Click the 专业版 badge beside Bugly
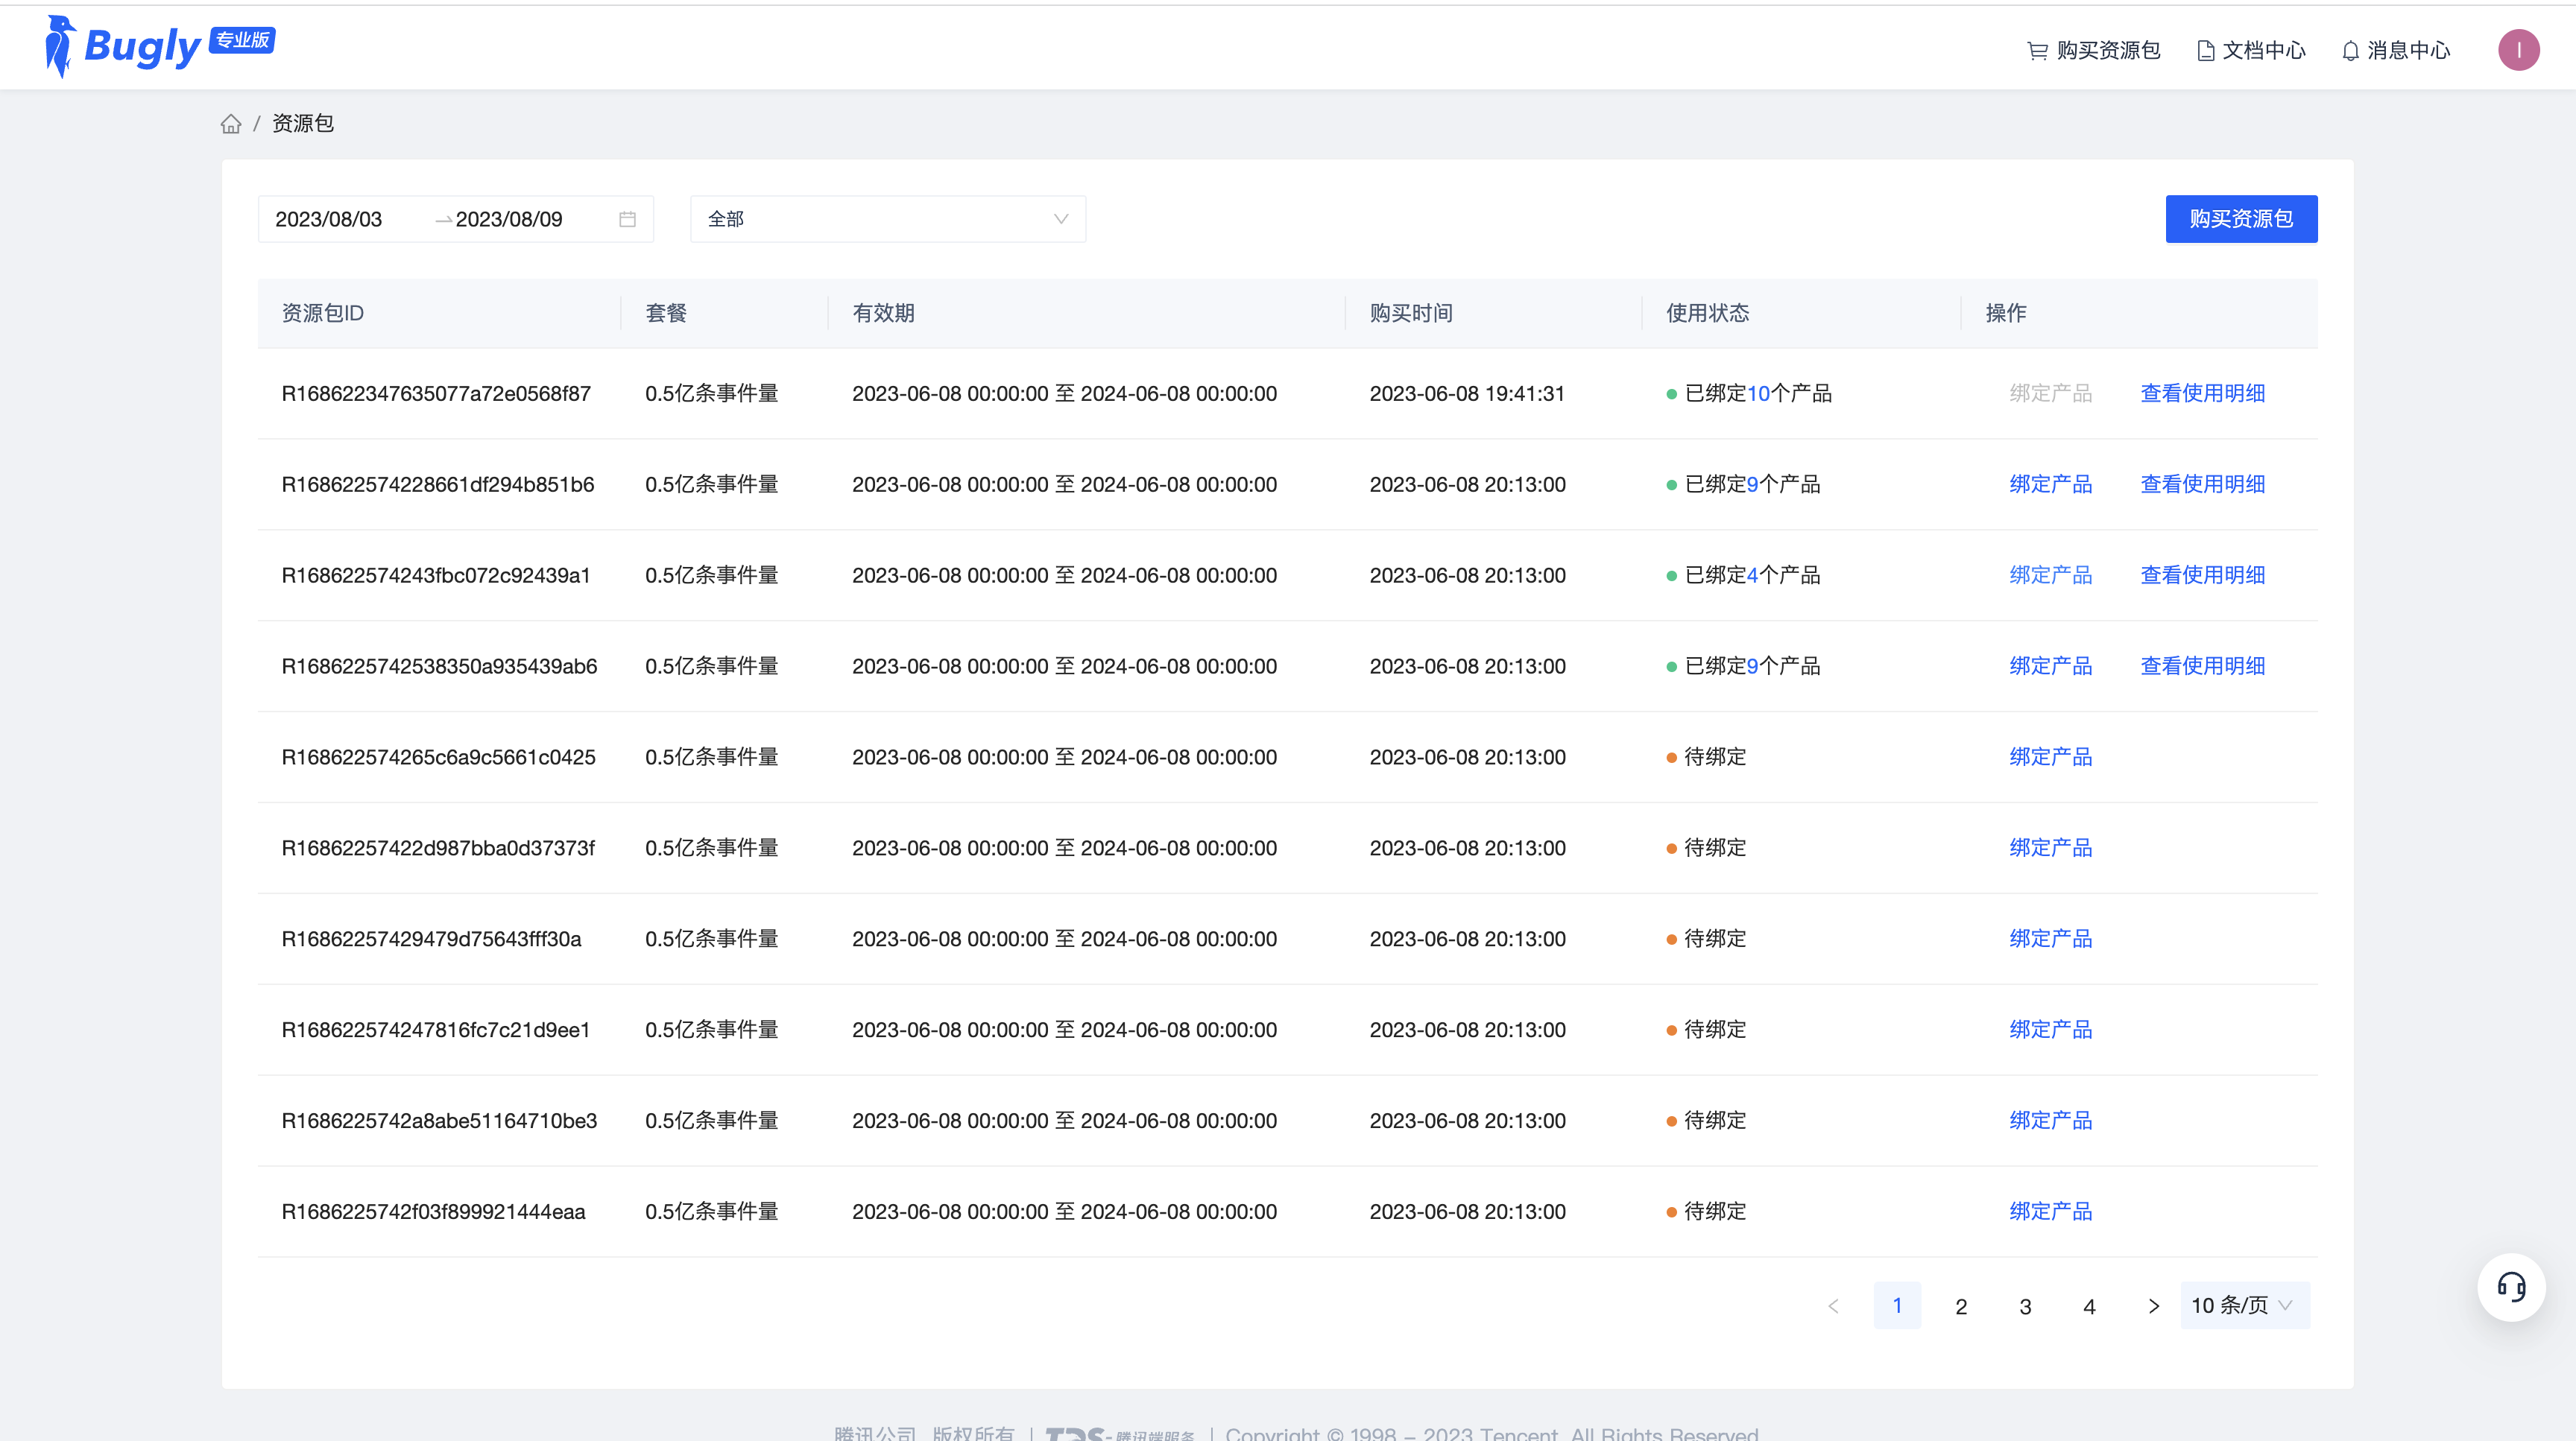 click(242, 40)
